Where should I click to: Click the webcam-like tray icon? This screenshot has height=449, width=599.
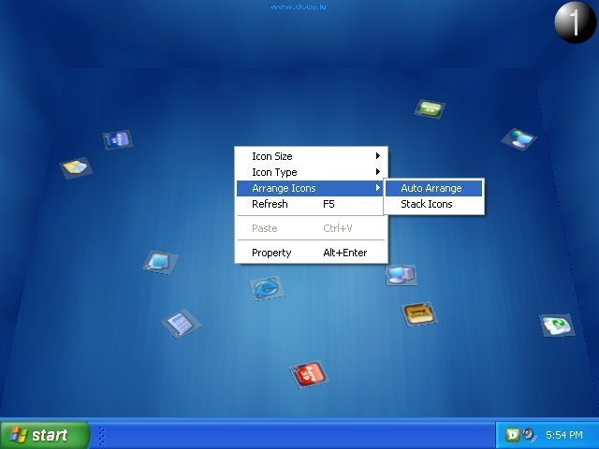pos(529,434)
